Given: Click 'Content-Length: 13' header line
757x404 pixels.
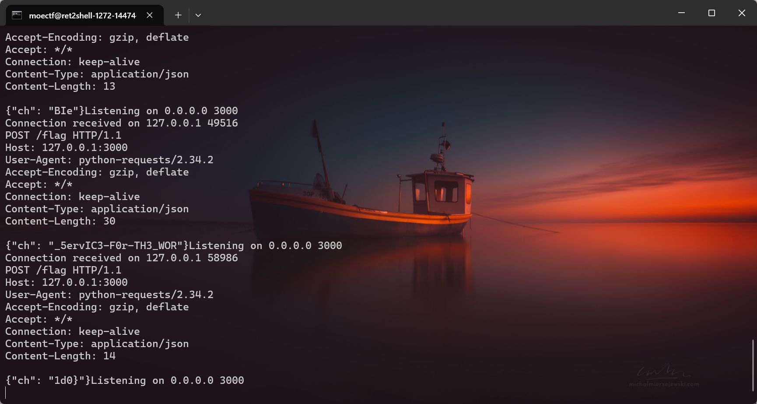Looking at the screenshot, I should point(60,86).
